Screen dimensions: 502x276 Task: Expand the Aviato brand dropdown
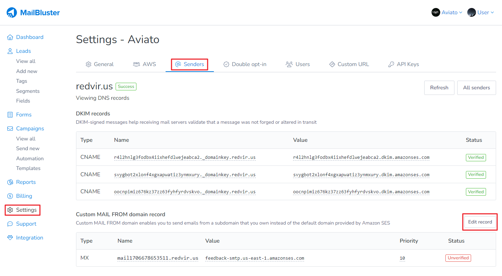click(x=447, y=13)
